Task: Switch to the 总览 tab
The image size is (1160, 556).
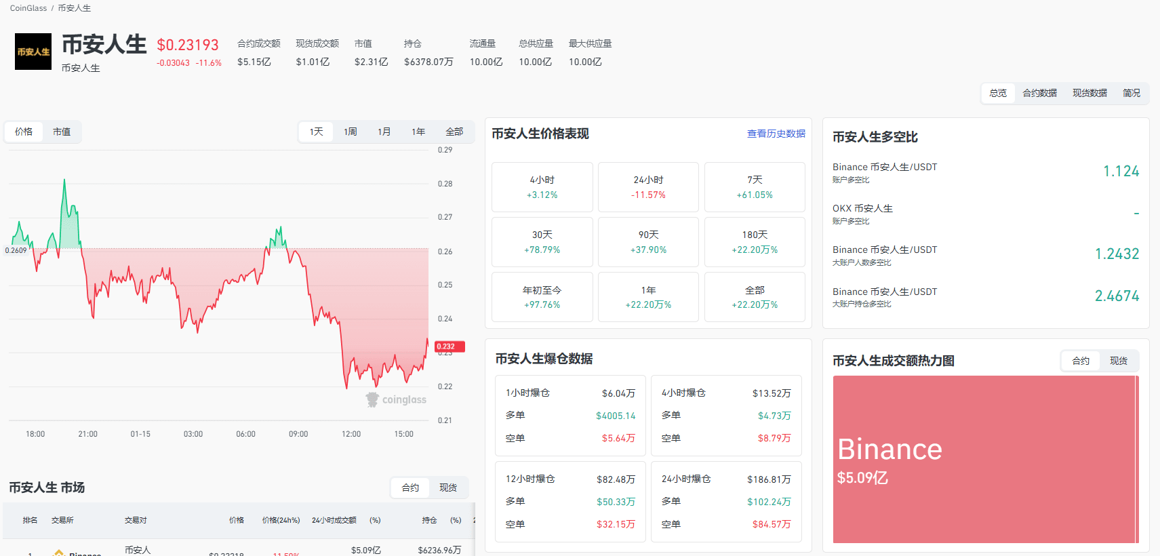Action: [998, 93]
